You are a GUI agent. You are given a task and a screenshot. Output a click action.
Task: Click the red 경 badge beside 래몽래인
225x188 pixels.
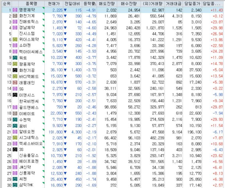pyautogui.click(x=15, y=83)
